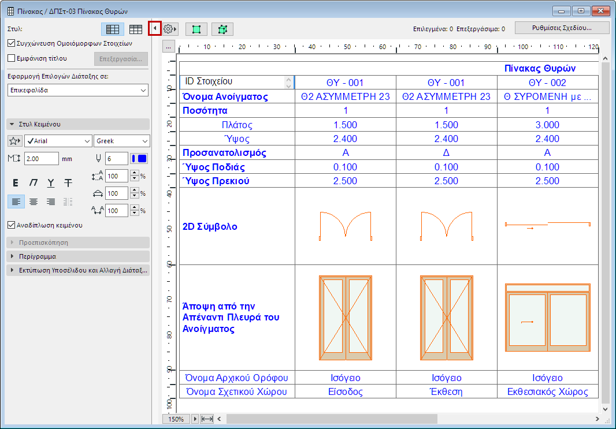616x429 pixels.
Task: Center-align the text
Action: (x=34, y=202)
